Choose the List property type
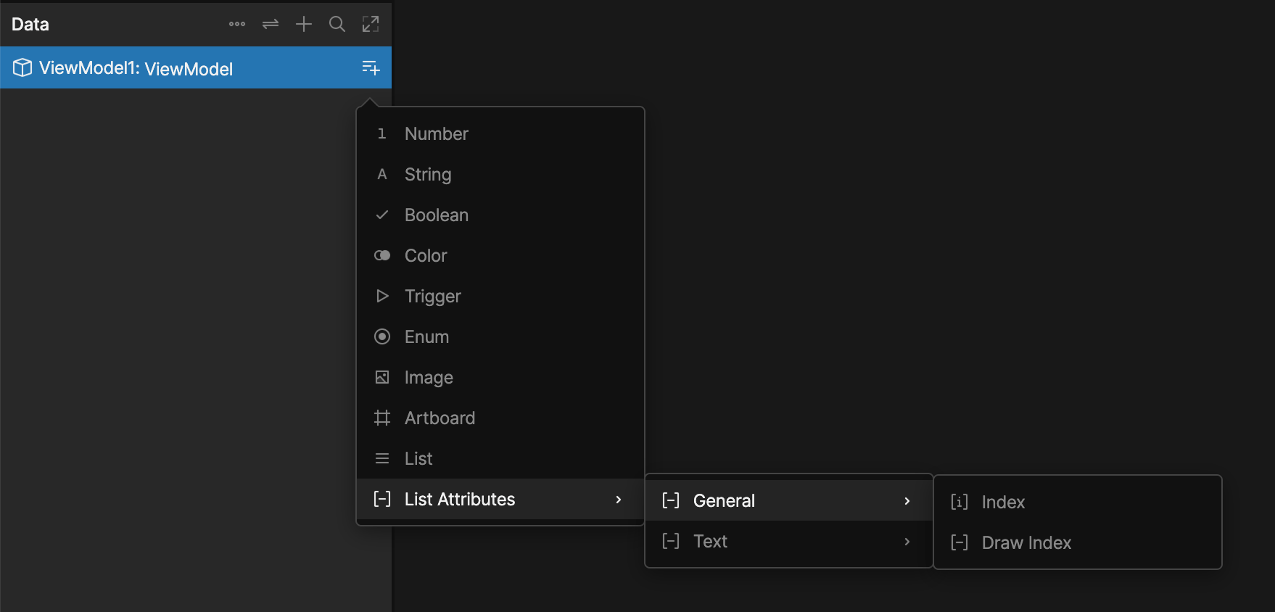Image resolution: width=1275 pixels, height=612 pixels. 500,458
